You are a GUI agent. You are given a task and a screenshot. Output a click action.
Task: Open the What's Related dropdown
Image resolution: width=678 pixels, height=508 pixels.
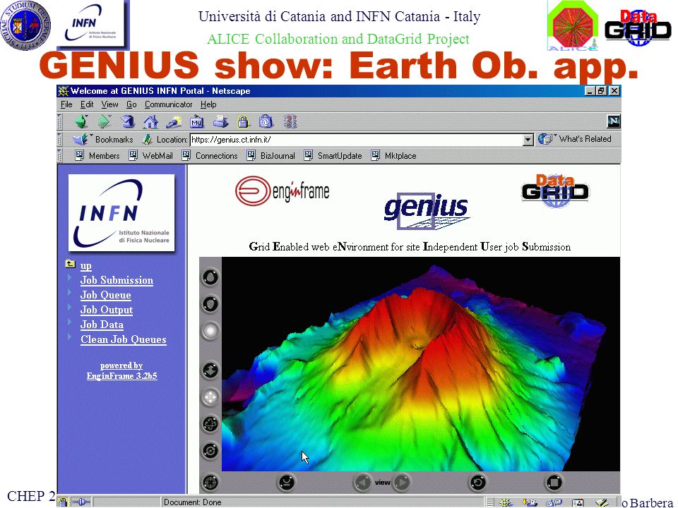(575, 139)
